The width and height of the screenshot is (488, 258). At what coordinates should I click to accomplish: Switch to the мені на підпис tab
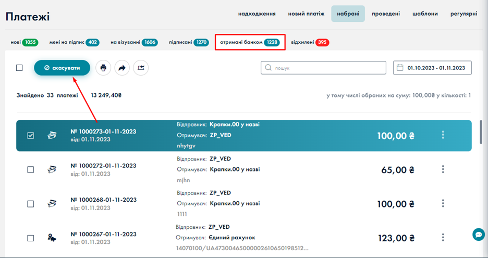coord(74,42)
